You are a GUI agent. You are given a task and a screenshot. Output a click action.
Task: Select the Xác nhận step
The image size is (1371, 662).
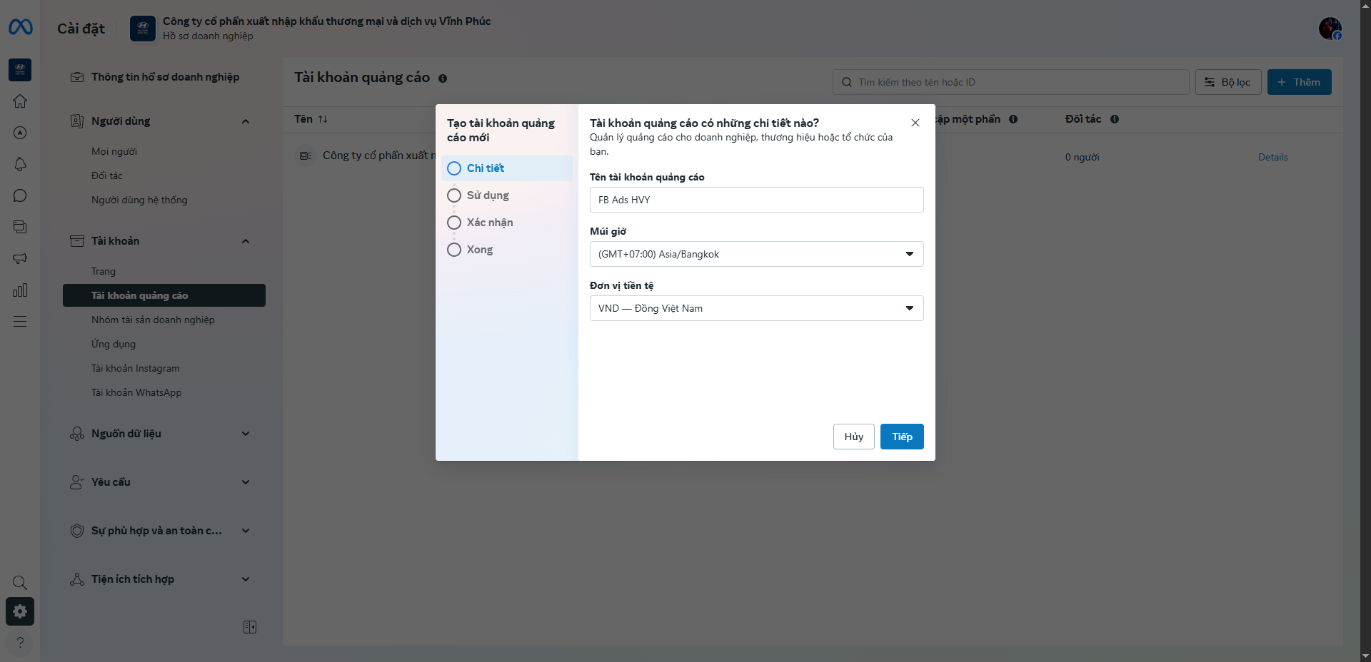click(x=490, y=223)
